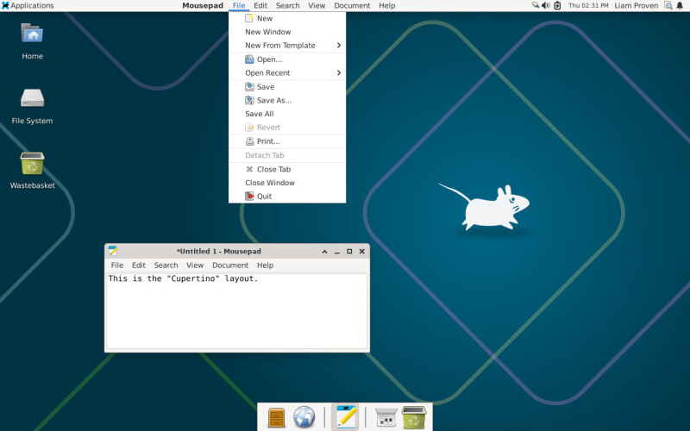Click the Save As... icon in File menu
This screenshot has height=431, width=690.
(x=249, y=100)
